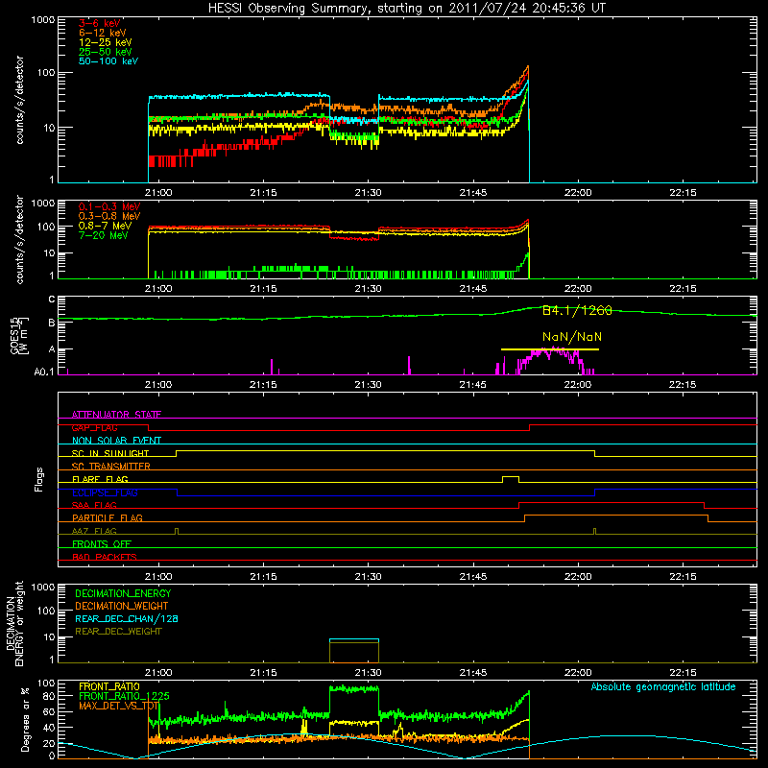This screenshot has height=768, width=768.
Task: Click the REAR_DEC_CHAN/128 legend label
Action: point(127,618)
